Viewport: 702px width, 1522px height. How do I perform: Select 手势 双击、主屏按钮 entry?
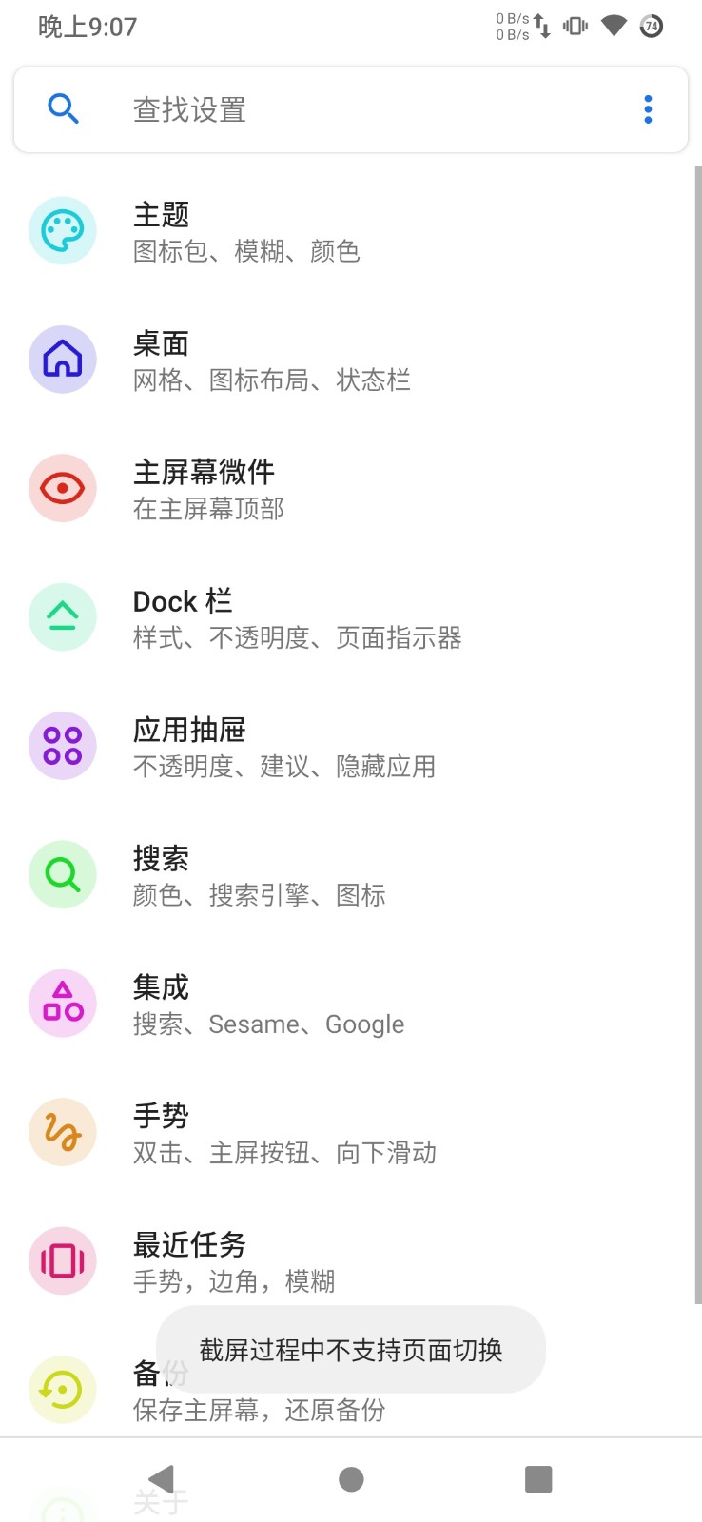tap(351, 1132)
